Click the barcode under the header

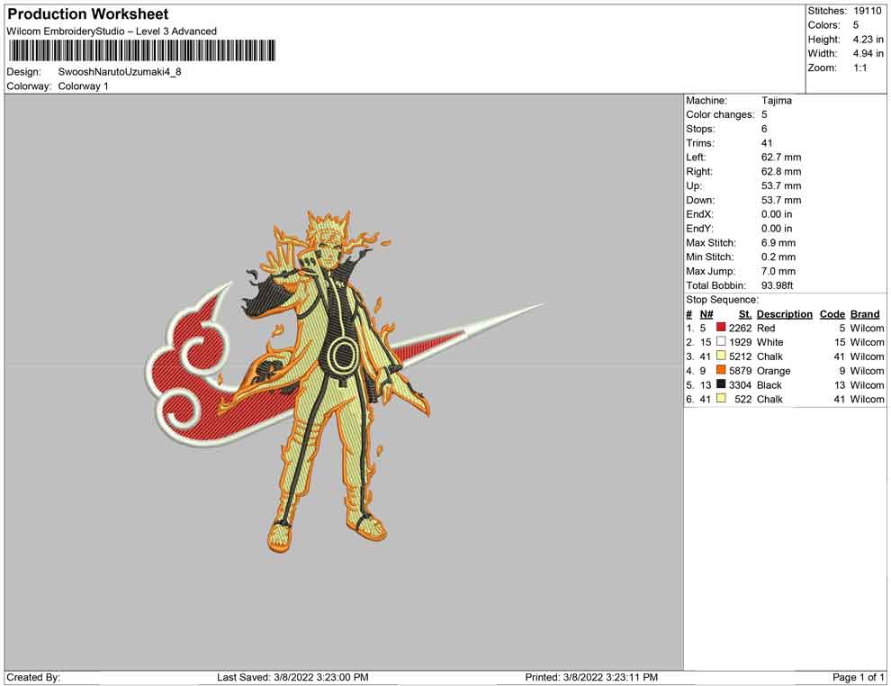coord(142,50)
